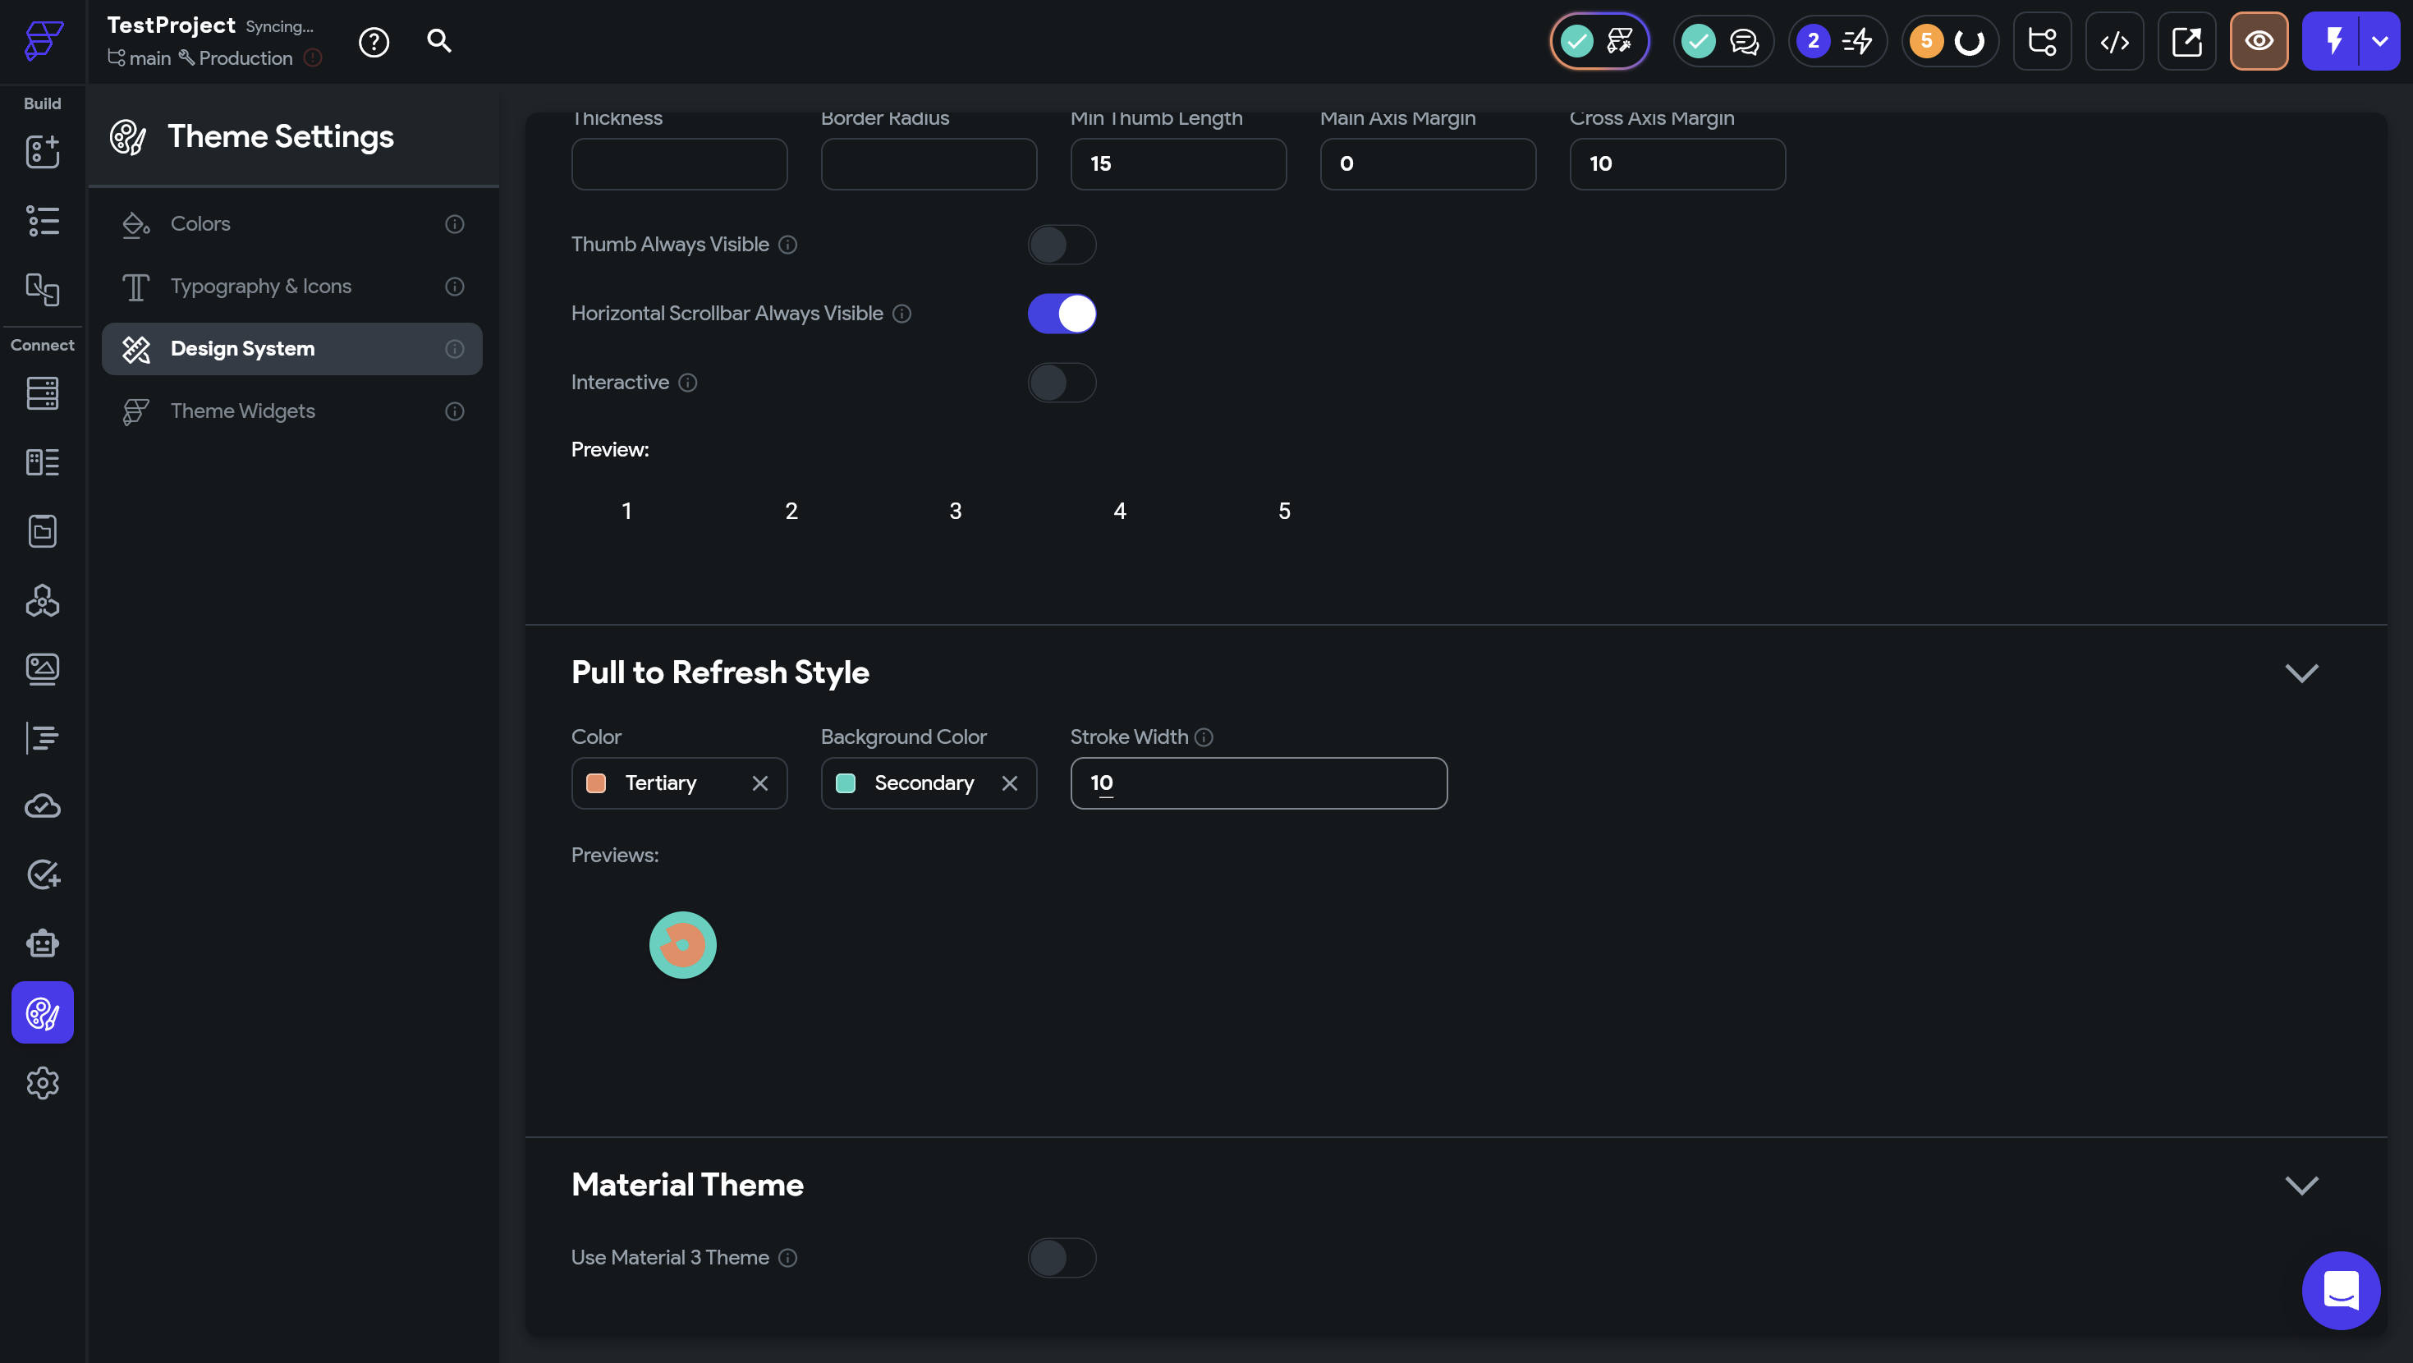Open the branching menu icon in toolbar
Screen dimensions: 2413x1363
click(x=2041, y=42)
